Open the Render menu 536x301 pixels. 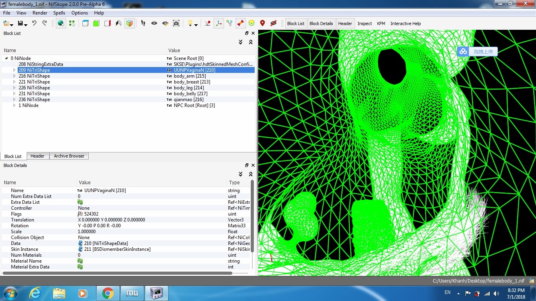click(40, 13)
